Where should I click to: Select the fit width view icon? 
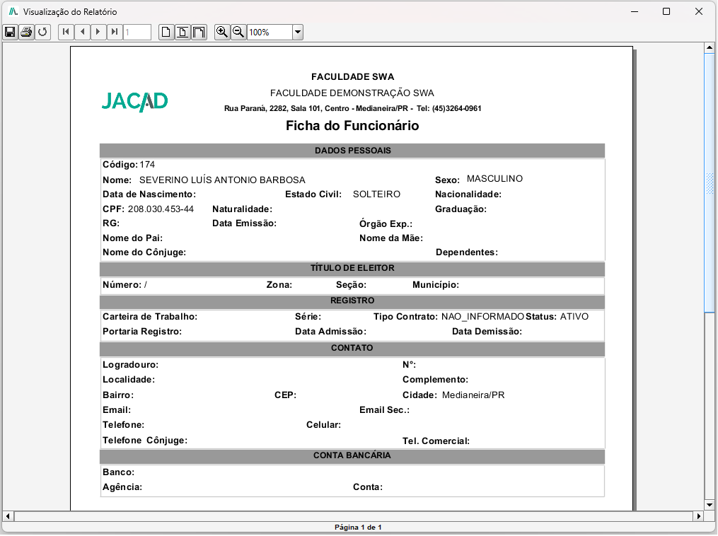[x=199, y=32]
